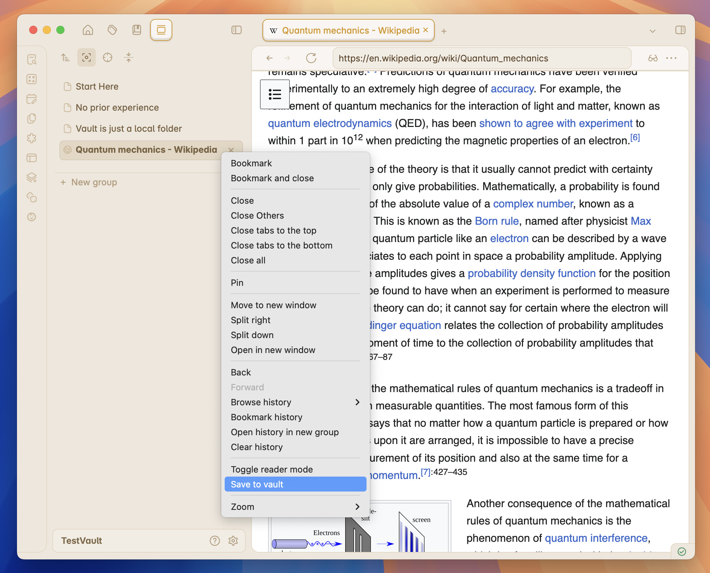Screen dimensions: 710x573
Task: Toggle the focus capture tool
Action: (x=87, y=57)
